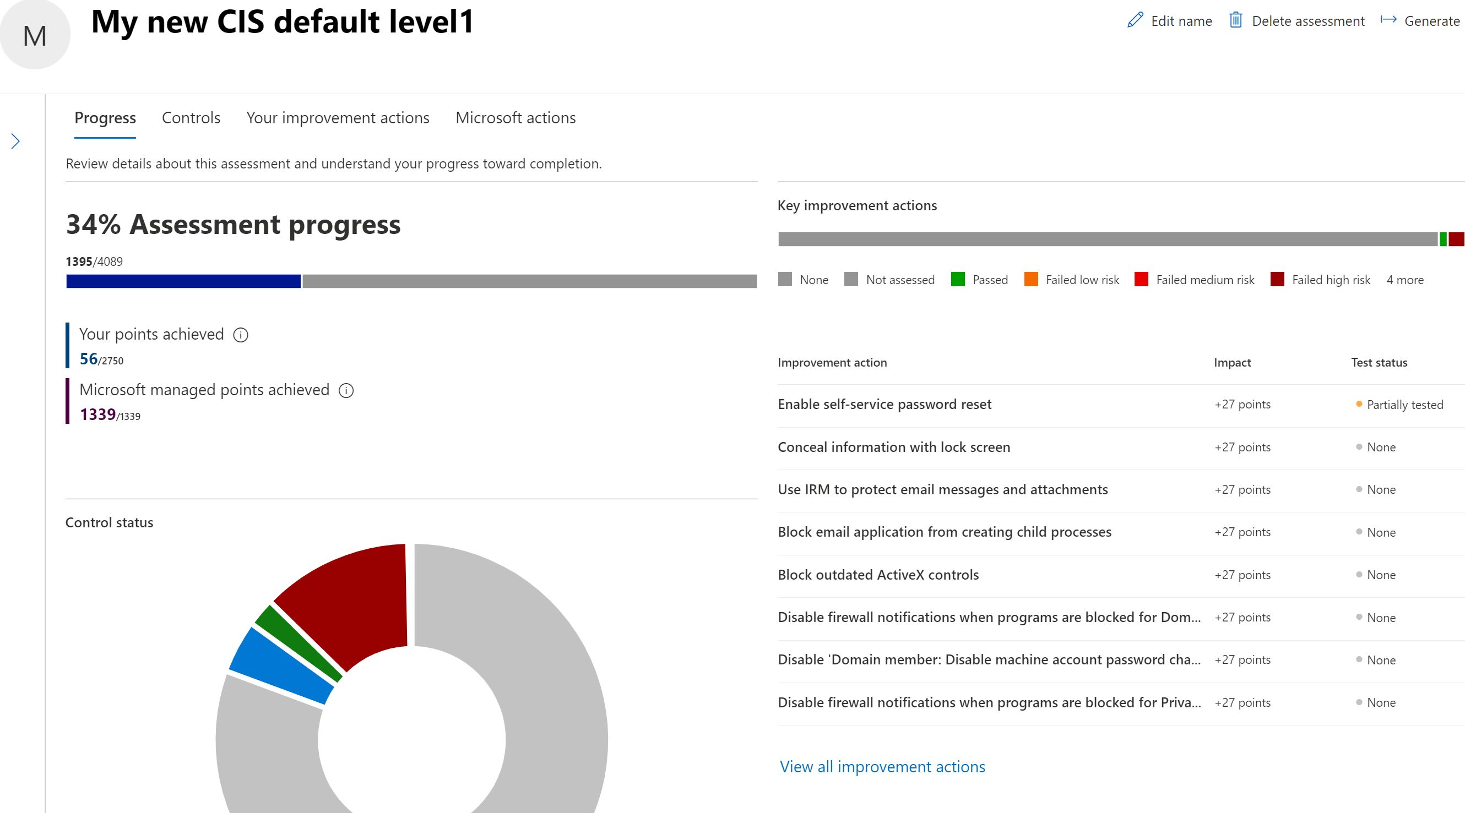The width and height of the screenshot is (1465, 813).
Task: Open the Your improvement actions tab
Action: pos(338,118)
